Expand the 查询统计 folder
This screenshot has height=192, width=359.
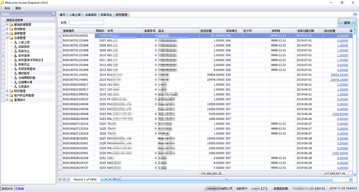click(7, 100)
